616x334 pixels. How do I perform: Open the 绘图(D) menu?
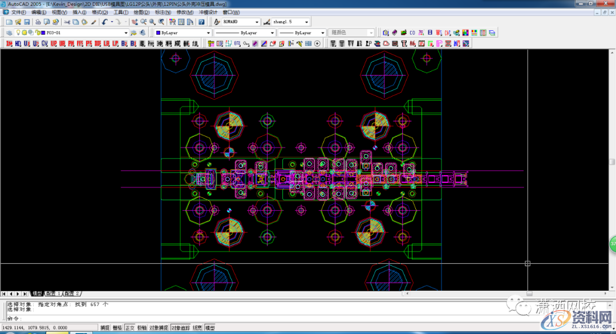click(141, 12)
